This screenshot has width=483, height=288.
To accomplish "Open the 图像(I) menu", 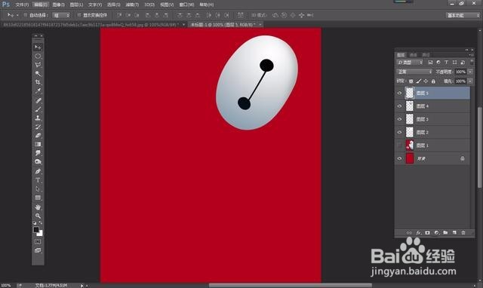I will pos(59,5).
